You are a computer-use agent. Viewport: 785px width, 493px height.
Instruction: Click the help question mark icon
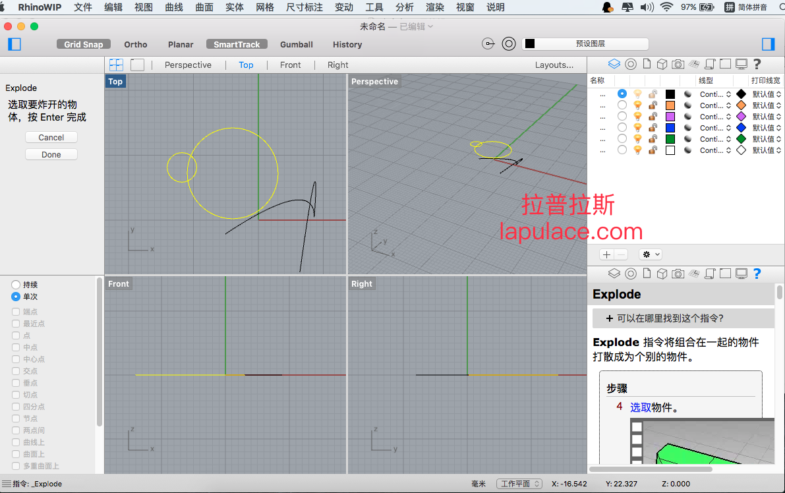[757, 64]
